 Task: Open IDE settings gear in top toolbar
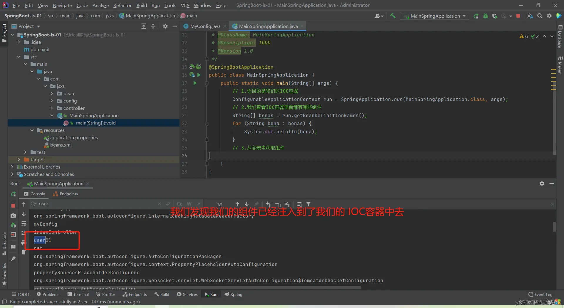(x=549, y=16)
